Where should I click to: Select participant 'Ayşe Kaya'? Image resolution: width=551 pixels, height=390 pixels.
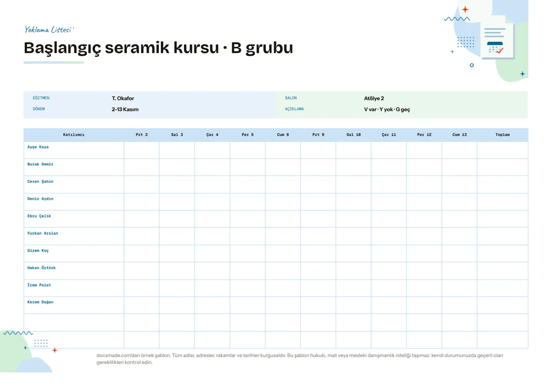point(38,147)
